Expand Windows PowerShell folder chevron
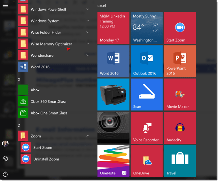 [88, 9]
